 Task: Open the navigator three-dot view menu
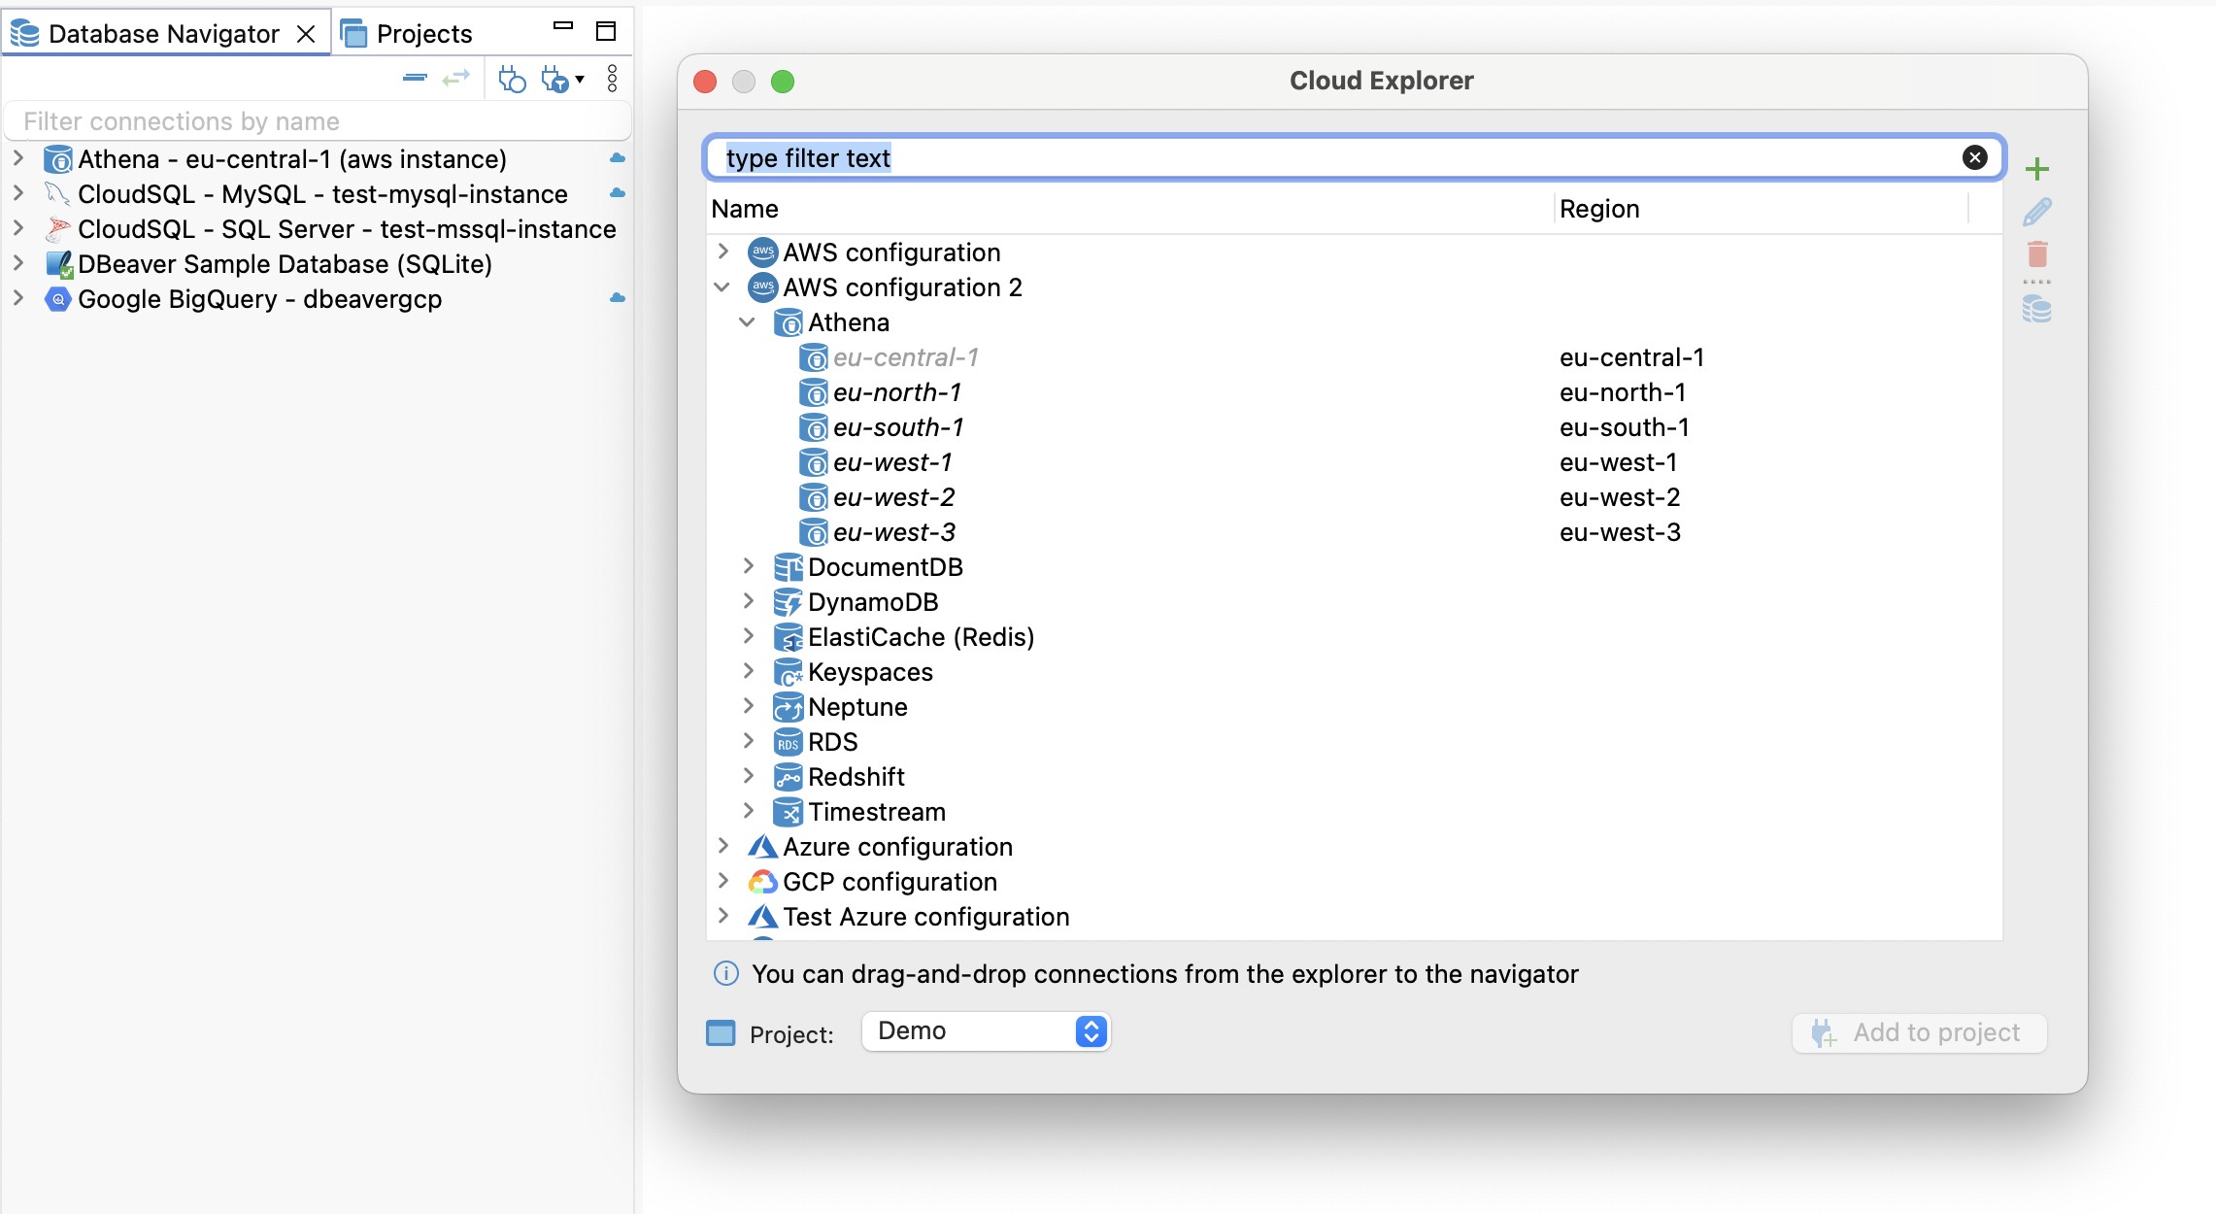pyautogui.click(x=612, y=78)
